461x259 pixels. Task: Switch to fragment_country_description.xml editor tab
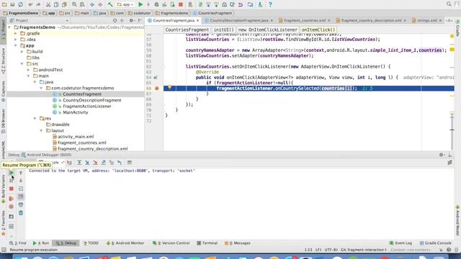pos(371,20)
